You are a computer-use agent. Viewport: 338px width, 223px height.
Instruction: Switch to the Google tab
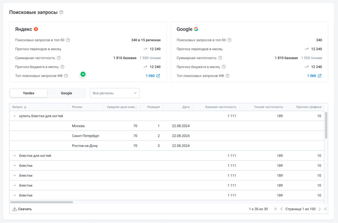coord(66,93)
